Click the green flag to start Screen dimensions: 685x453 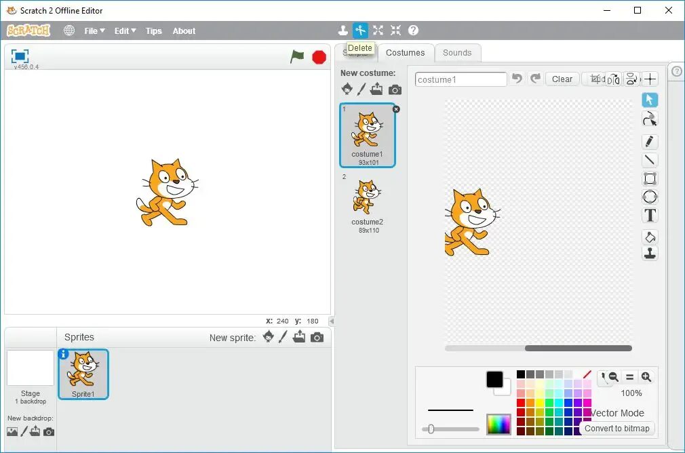pyautogui.click(x=297, y=56)
